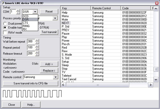
Task: Select RX from the dropdown list
Action: 30,29
